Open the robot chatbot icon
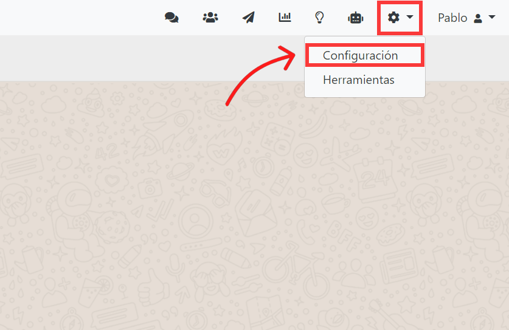This screenshot has height=330, width=509. tap(355, 18)
